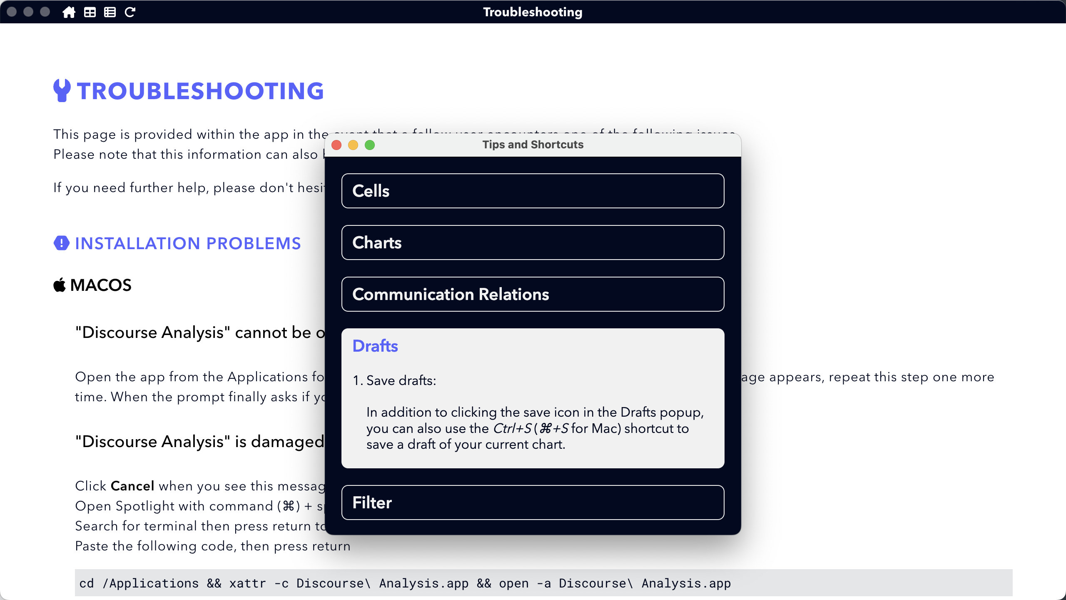Click the wrench icon beside Troubleshooting heading
Image resolution: width=1066 pixels, height=600 pixels.
pos(62,90)
